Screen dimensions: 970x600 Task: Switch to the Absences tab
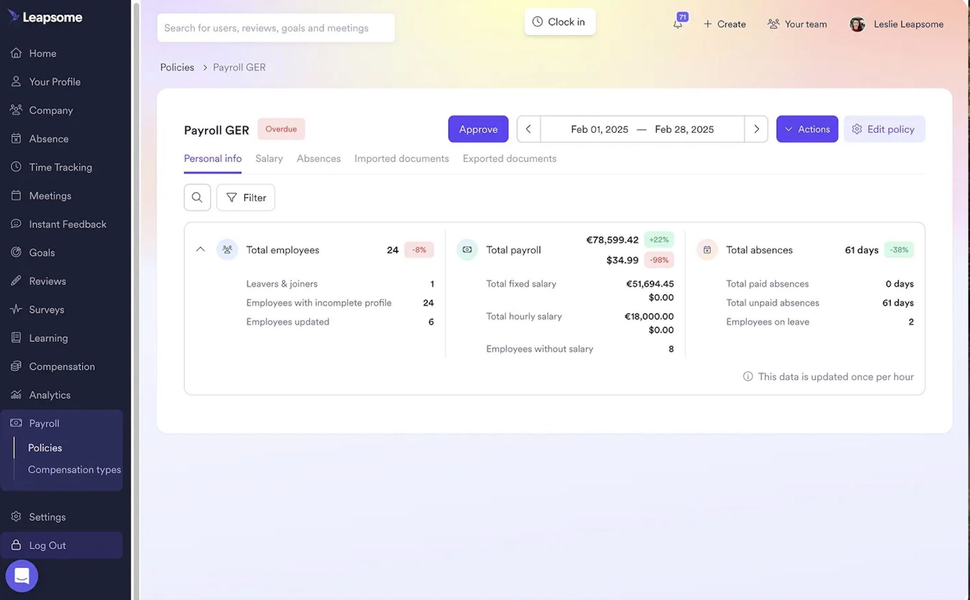(x=319, y=159)
